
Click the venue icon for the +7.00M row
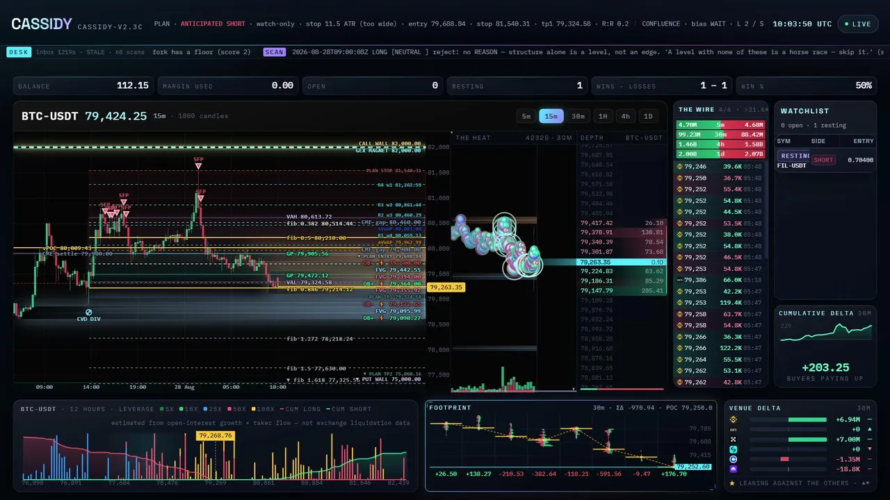click(733, 440)
